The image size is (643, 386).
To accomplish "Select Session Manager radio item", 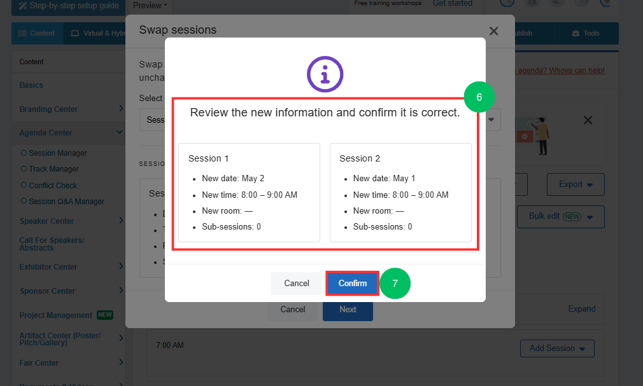I will 24,153.
